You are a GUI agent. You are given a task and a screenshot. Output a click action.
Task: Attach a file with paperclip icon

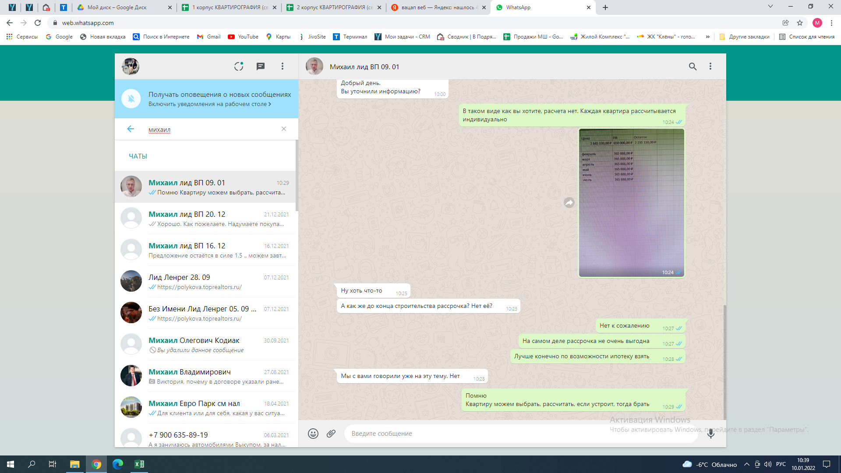click(331, 434)
